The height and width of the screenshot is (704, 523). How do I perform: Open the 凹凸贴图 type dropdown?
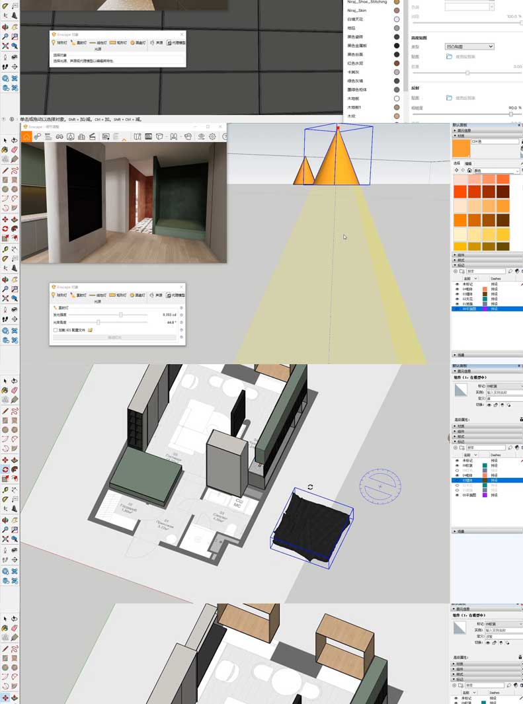point(469,47)
